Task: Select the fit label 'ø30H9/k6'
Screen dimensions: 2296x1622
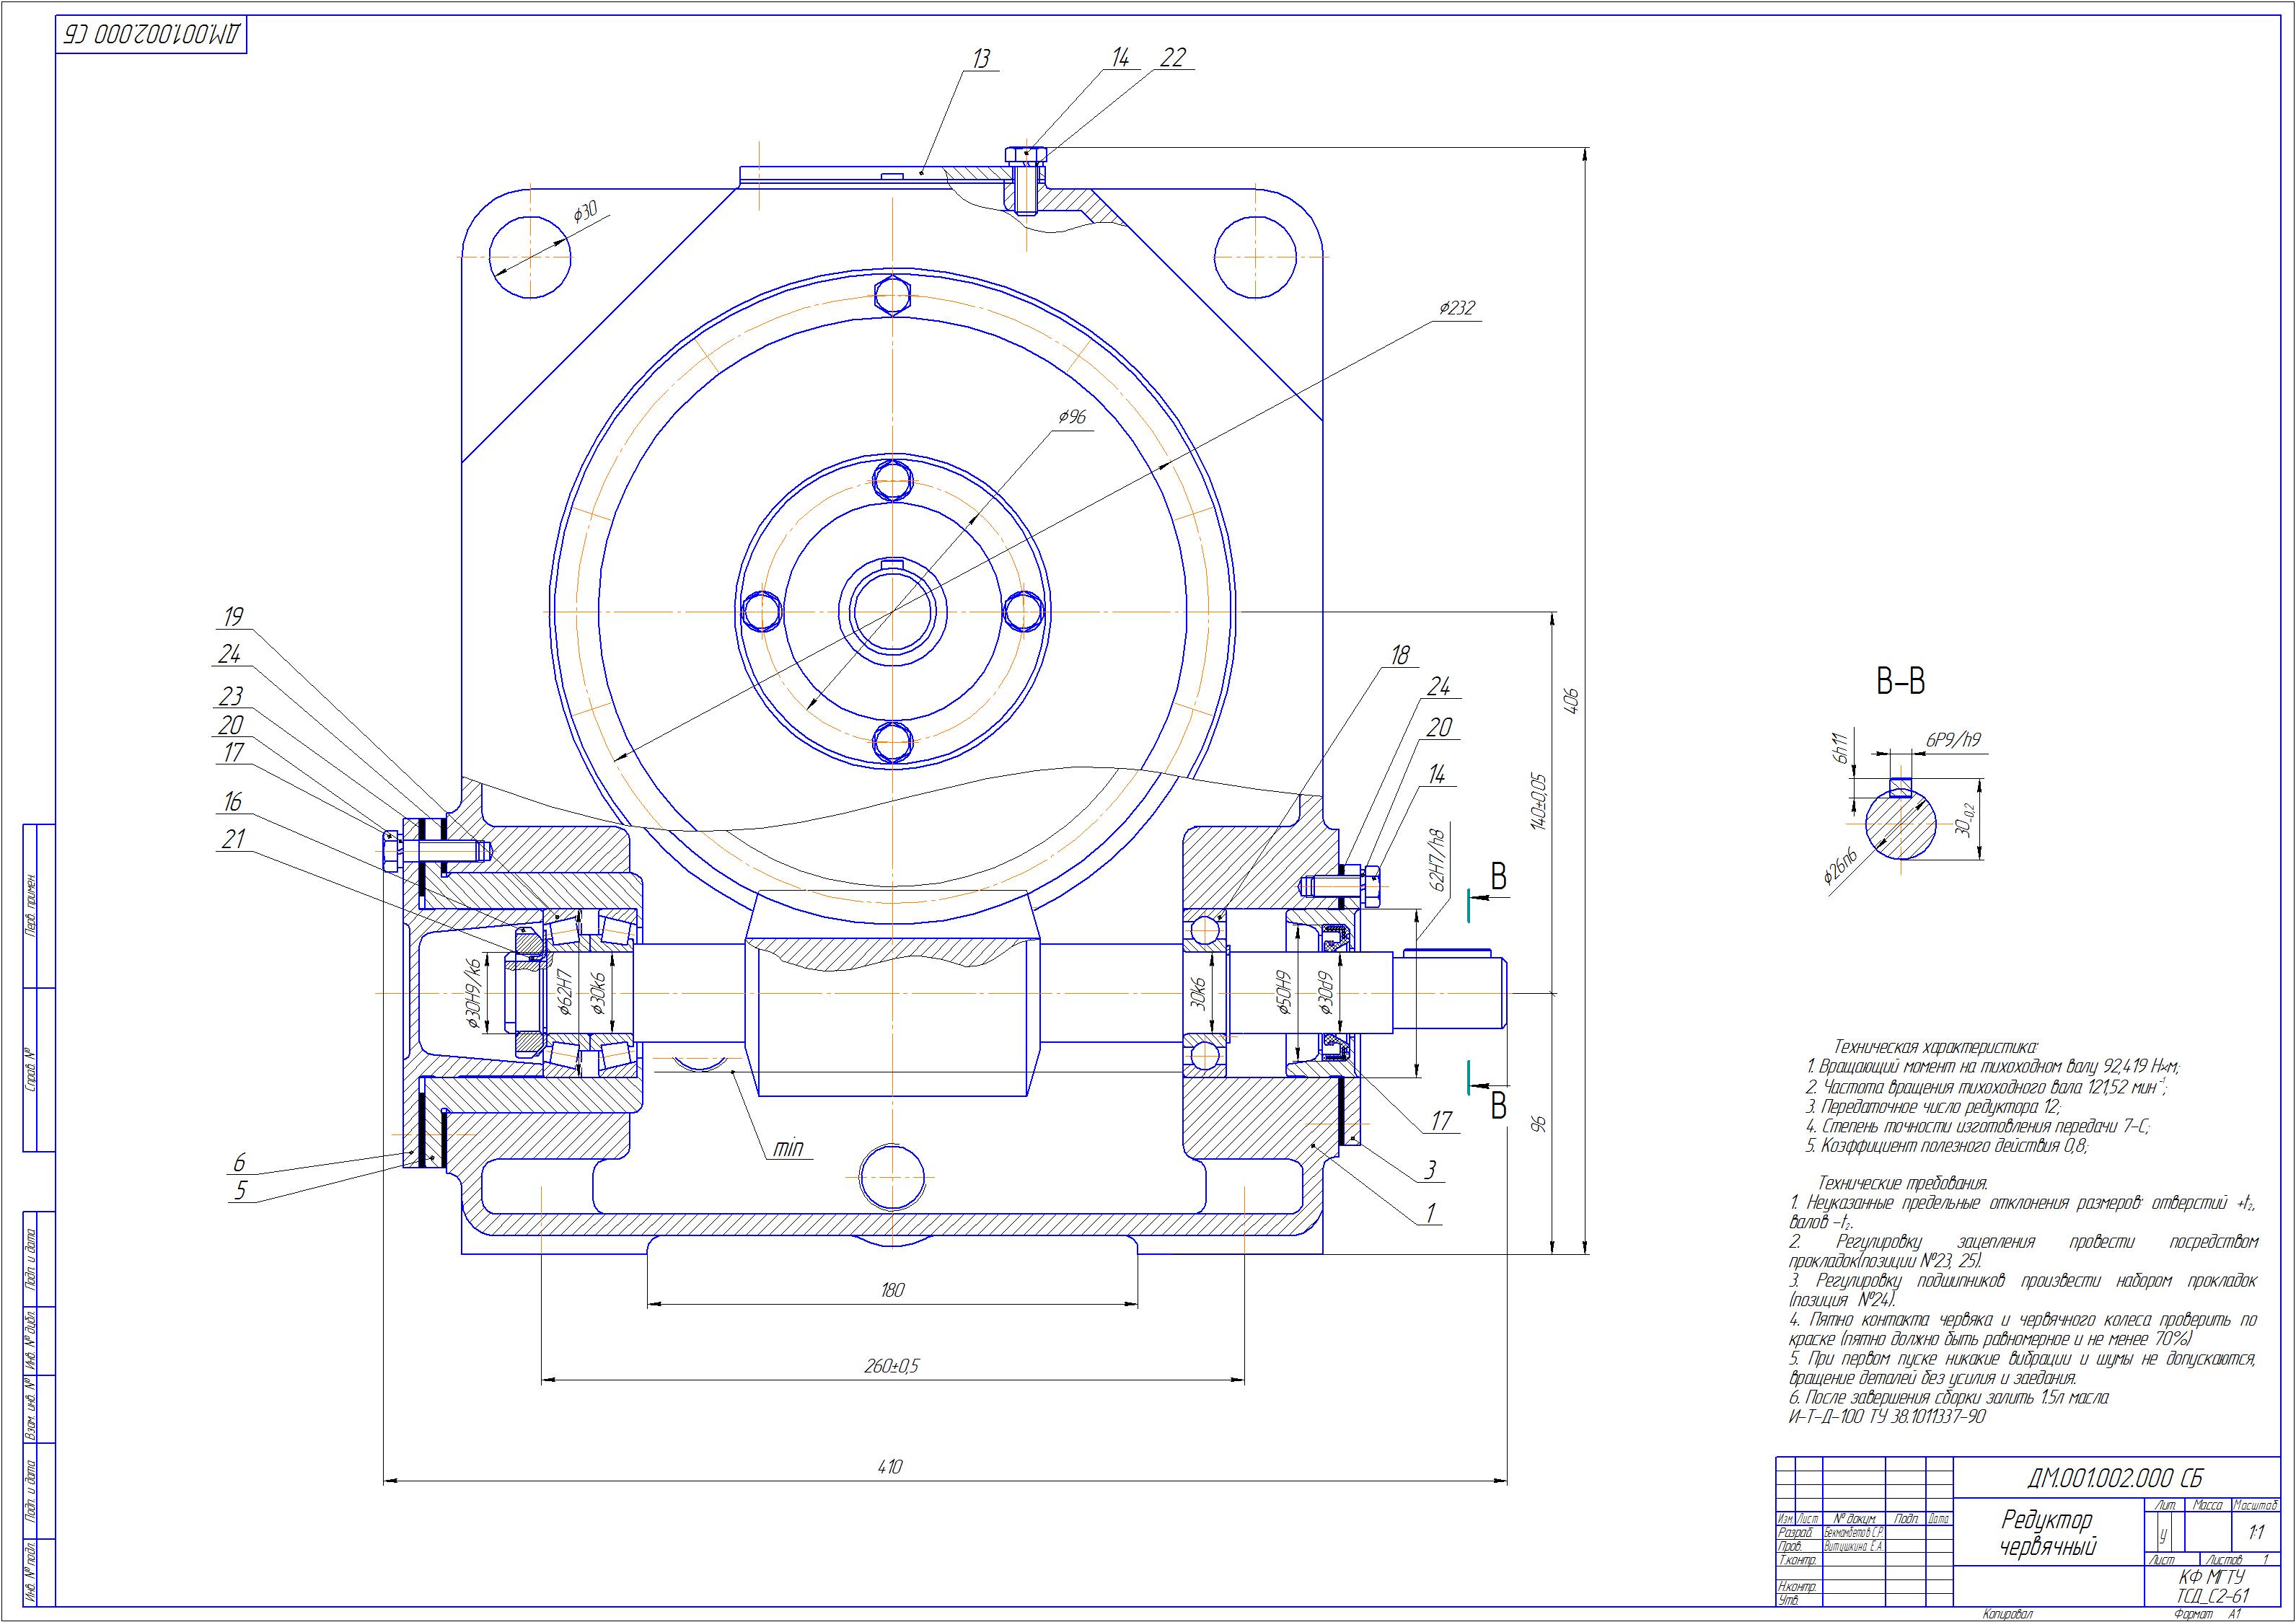Action: pyautogui.click(x=474, y=994)
